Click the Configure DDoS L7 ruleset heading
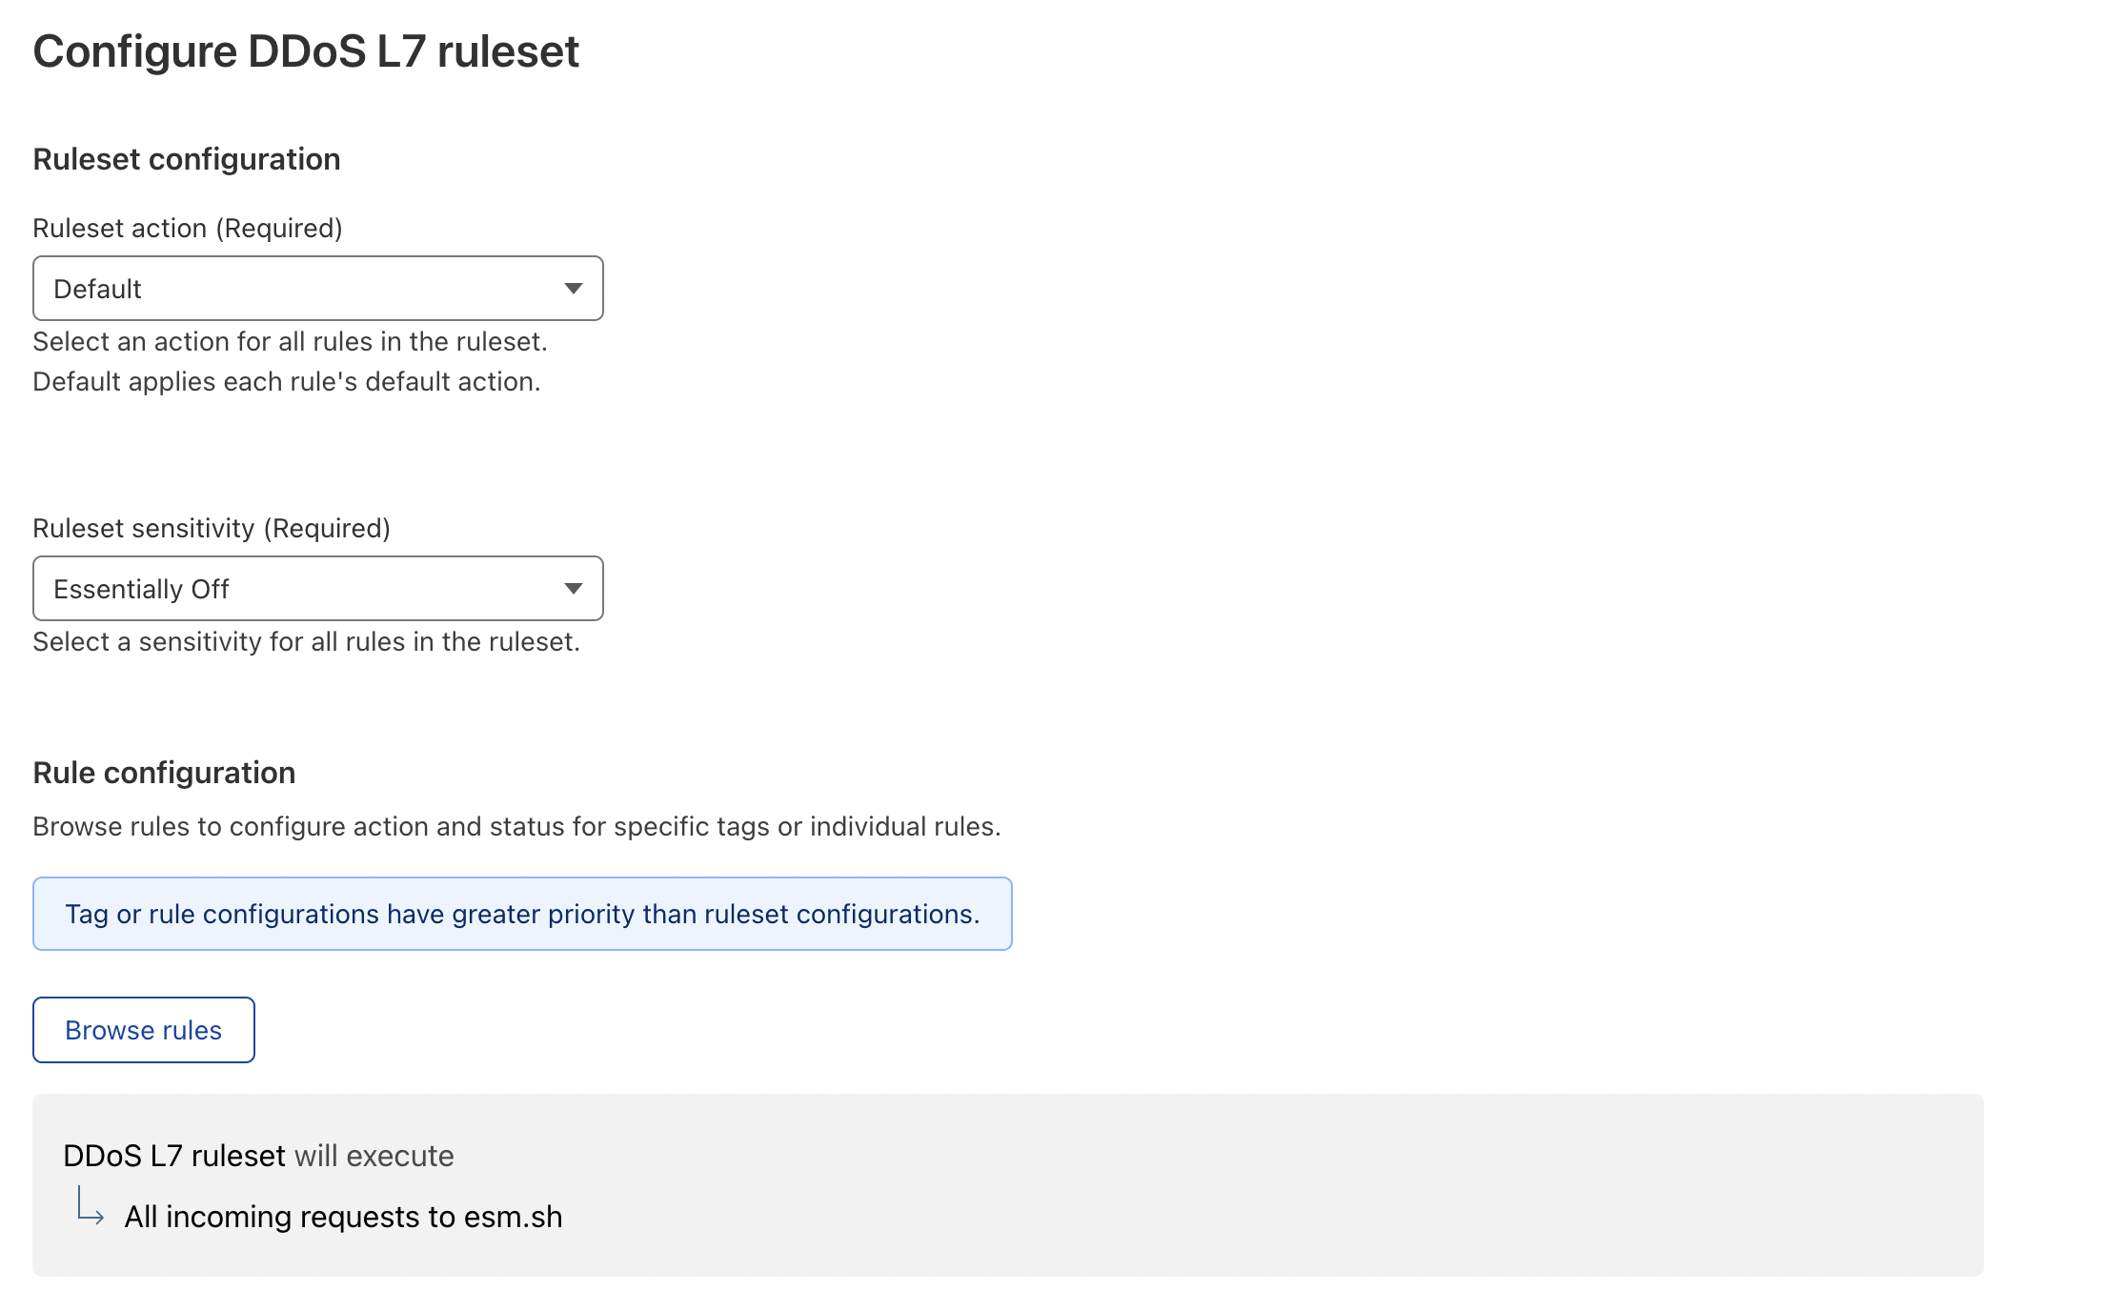 pos(307,51)
